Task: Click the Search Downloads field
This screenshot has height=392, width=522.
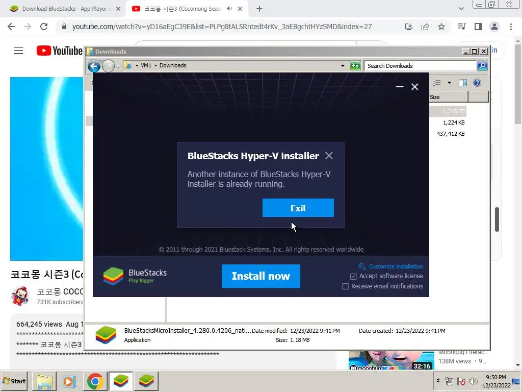Action: point(420,66)
